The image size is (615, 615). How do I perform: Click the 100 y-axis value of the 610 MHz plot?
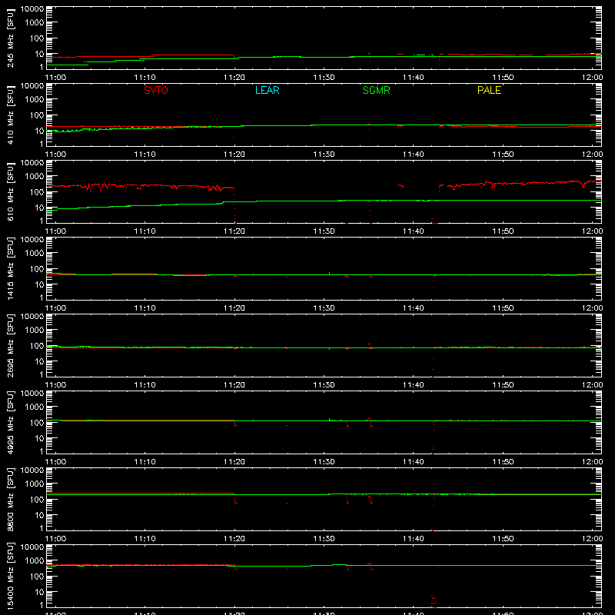pos(37,191)
